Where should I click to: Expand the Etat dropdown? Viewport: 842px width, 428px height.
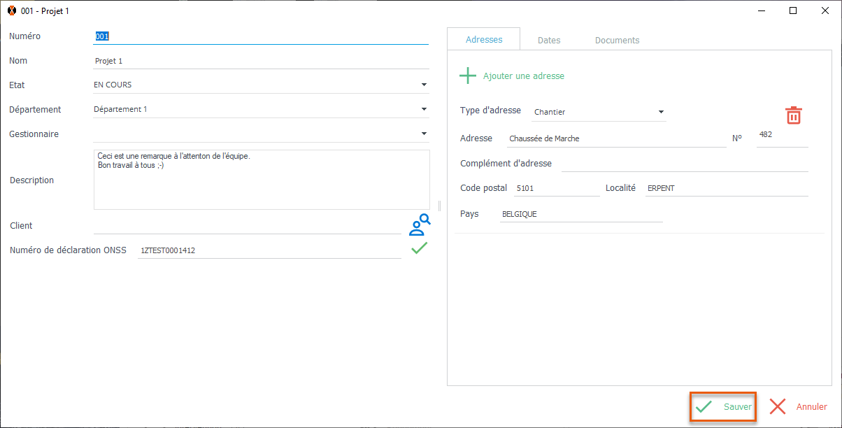coord(424,85)
